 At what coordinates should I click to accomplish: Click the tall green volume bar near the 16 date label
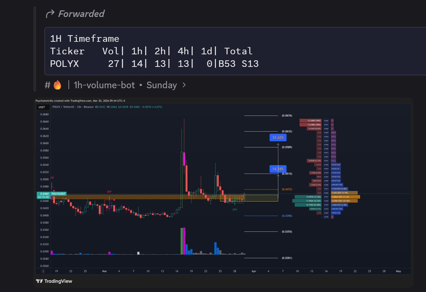[182, 241]
